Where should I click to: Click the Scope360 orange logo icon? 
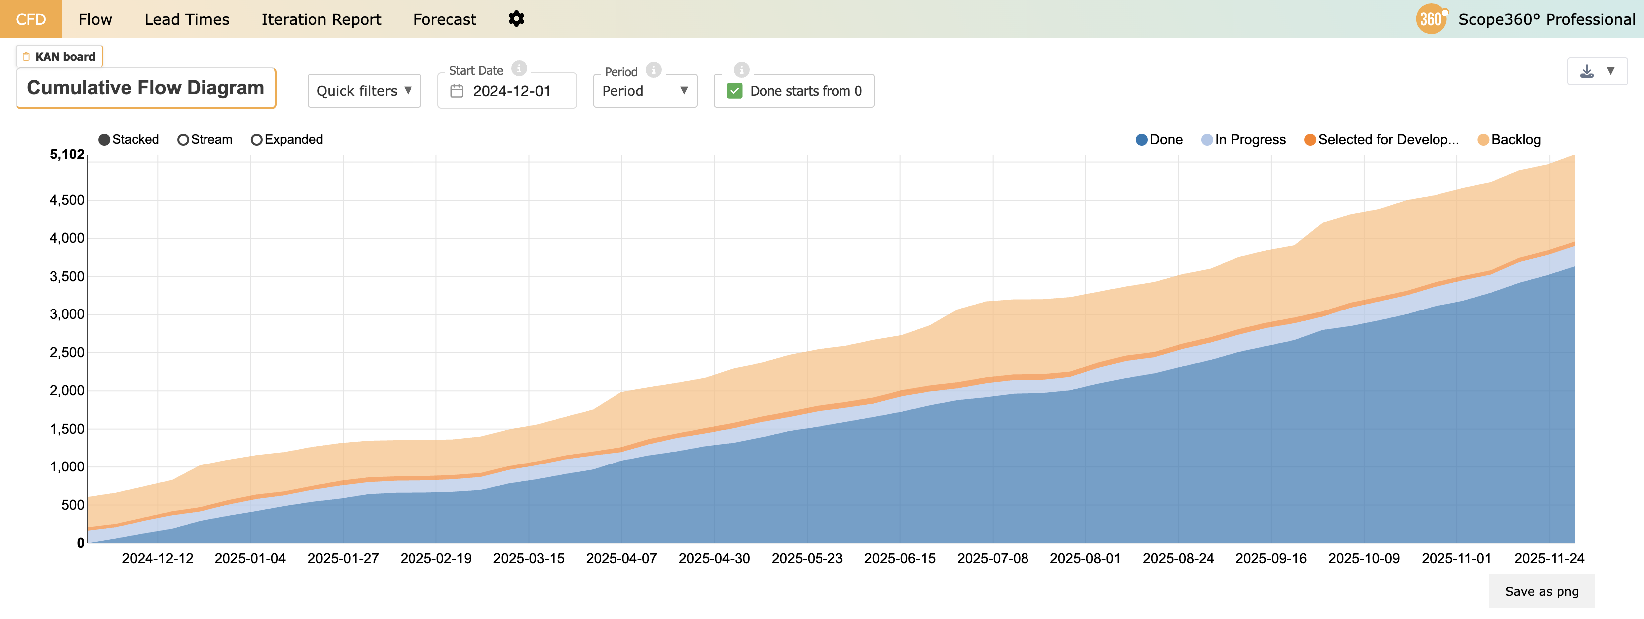tap(1431, 19)
